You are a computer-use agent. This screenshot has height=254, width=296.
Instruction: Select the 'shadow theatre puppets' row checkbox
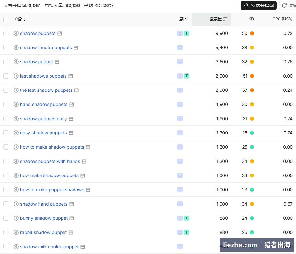pyautogui.click(x=6, y=48)
